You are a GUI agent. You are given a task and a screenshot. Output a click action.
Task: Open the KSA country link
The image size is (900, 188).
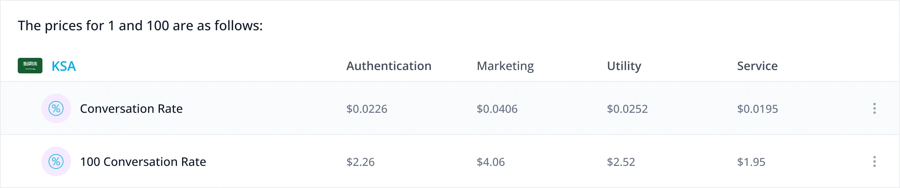[64, 66]
